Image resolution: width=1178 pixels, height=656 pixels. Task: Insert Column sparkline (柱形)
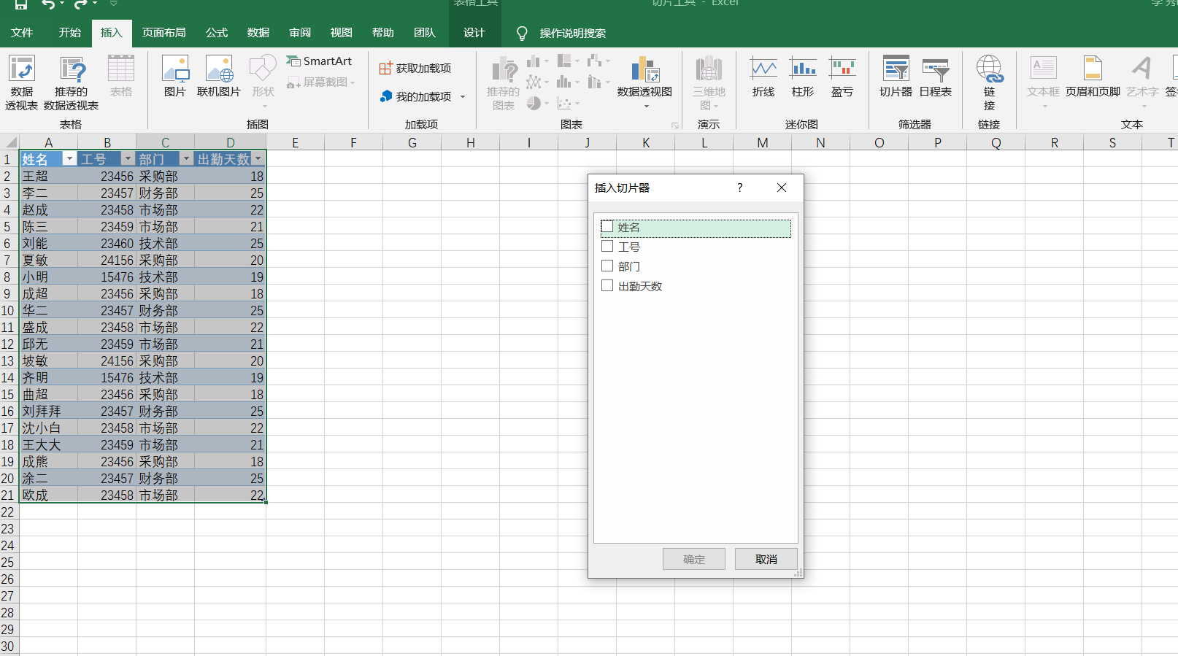pyautogui.click(x=803, y=77)
